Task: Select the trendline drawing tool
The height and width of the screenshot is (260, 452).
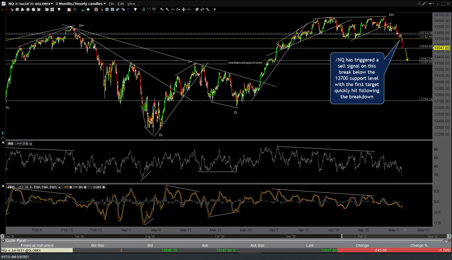Action: click(148, 9)
